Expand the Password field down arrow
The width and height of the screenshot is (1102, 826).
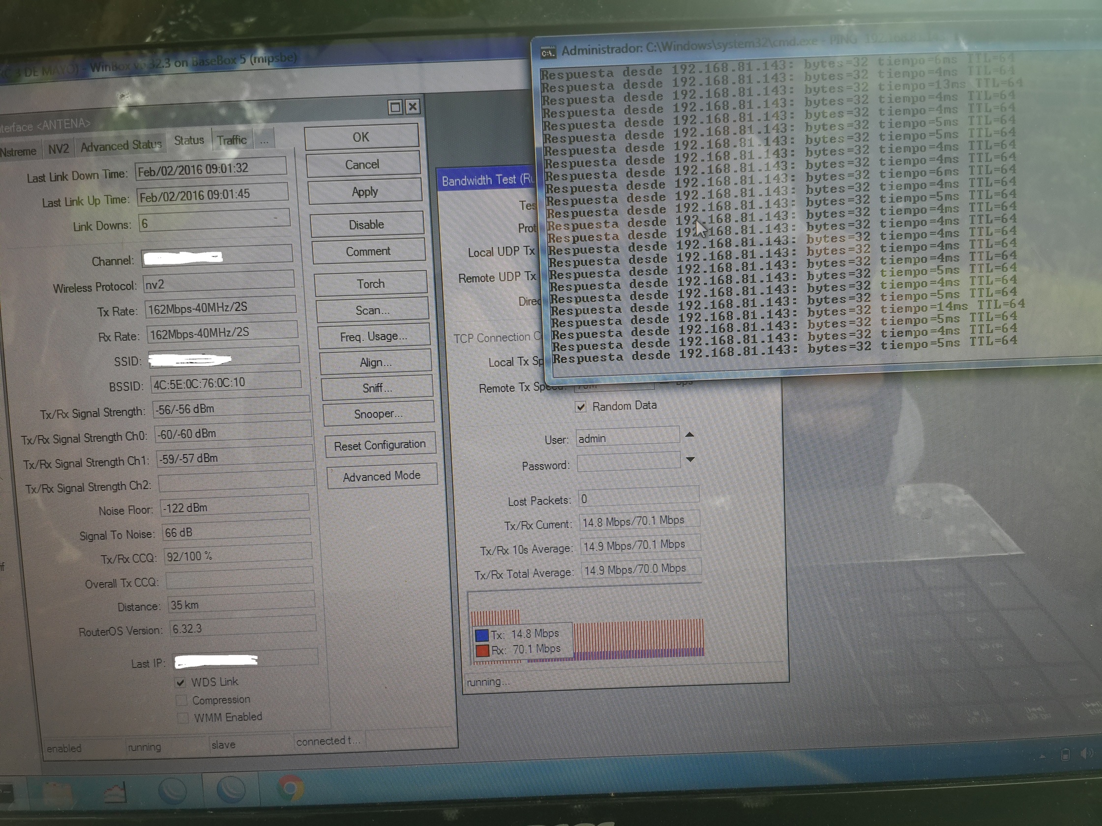click(690, 459)
